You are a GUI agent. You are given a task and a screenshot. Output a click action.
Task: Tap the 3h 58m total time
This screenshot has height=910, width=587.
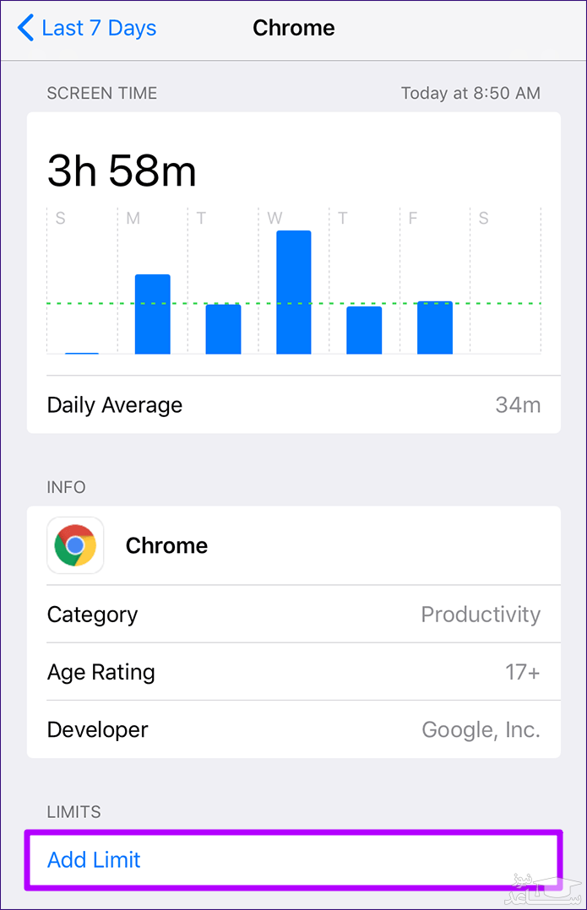[x=122, y=171]
